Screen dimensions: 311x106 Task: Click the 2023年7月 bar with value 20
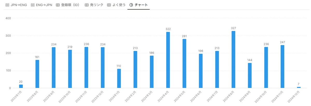click(x=21, y=86)
